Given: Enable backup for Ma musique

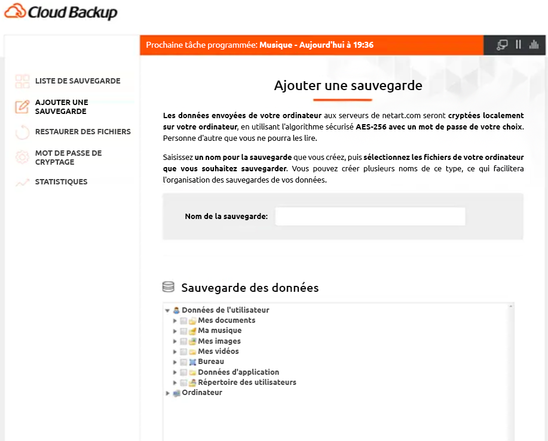Looking at the screenshot, I should [183, 330].
